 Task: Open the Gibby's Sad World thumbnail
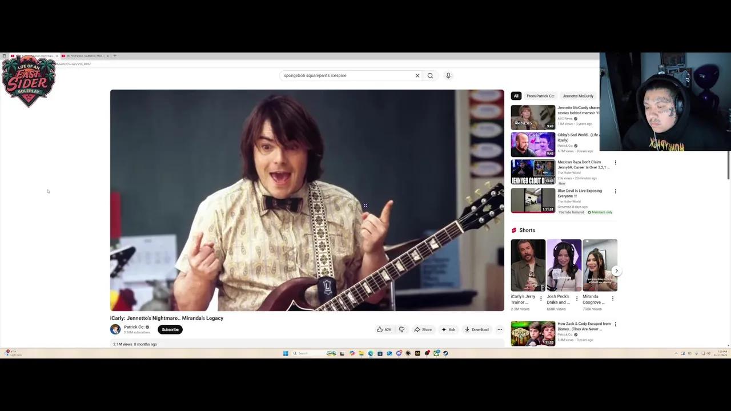(x=533, y=144)
